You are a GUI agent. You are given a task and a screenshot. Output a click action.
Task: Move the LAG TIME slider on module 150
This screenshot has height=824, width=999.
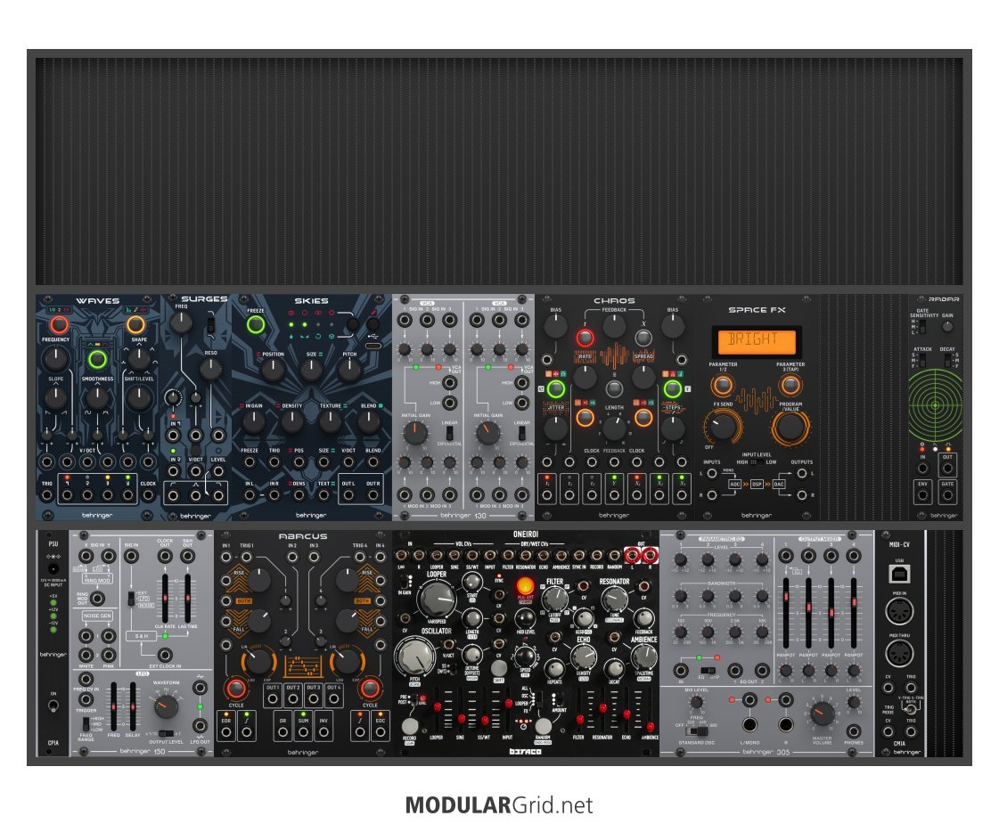[x=187, y=599]
